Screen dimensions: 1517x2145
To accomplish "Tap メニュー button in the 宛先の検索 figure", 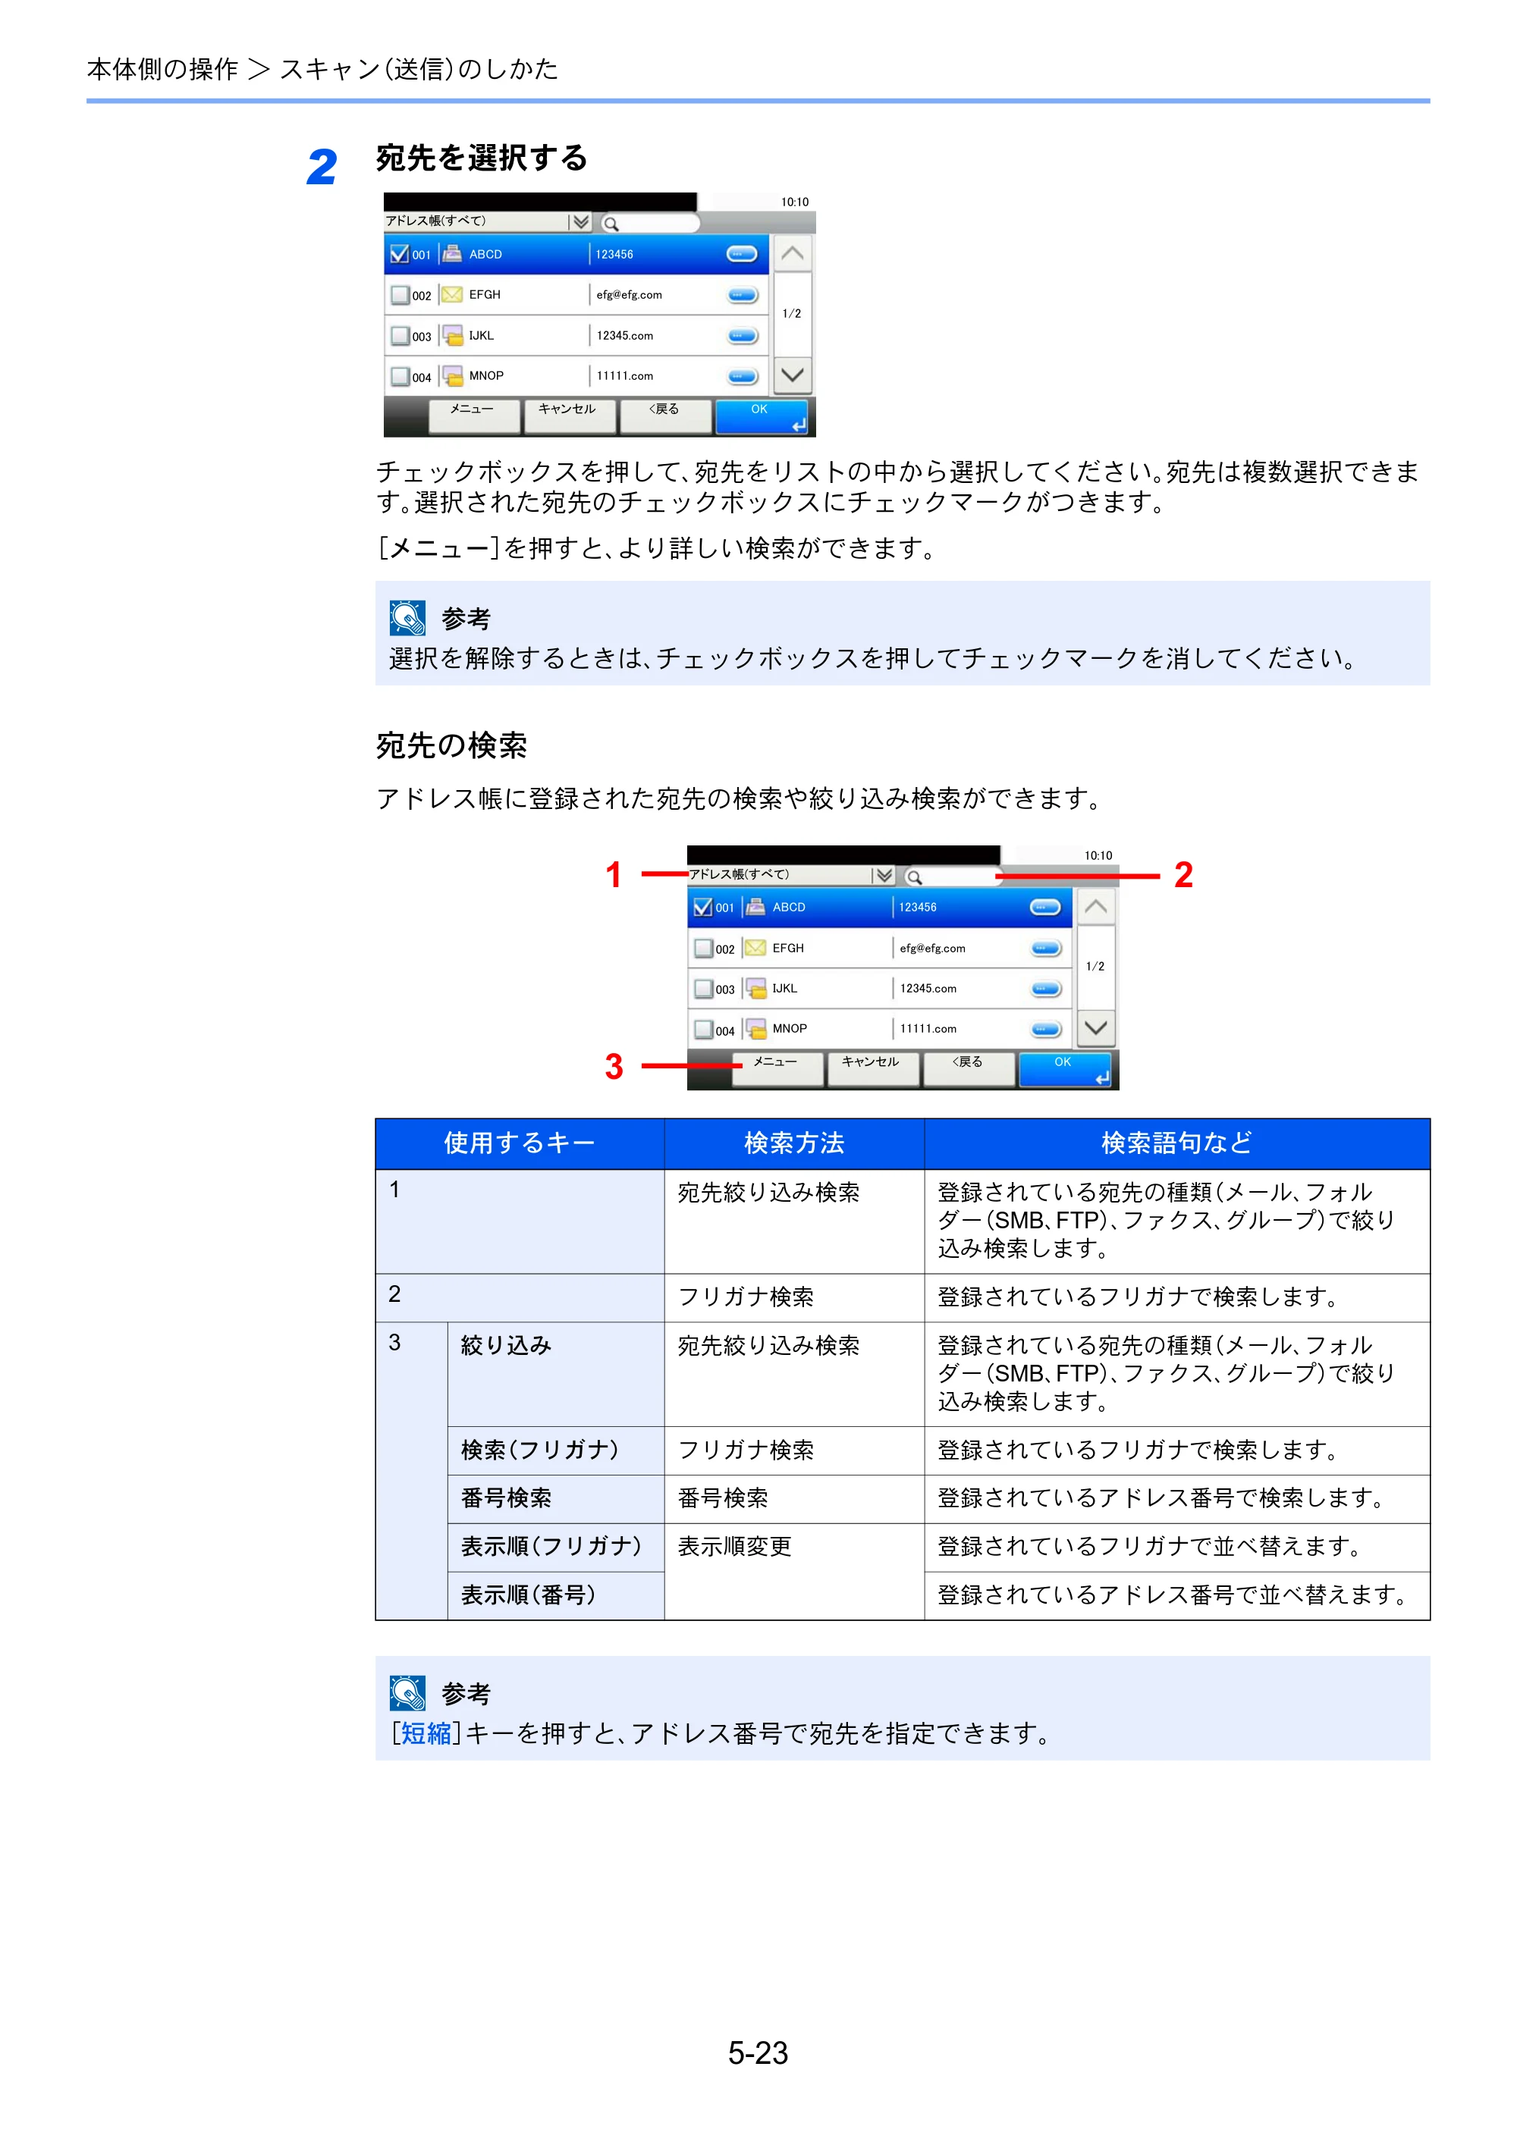I will click(777, 1069).
